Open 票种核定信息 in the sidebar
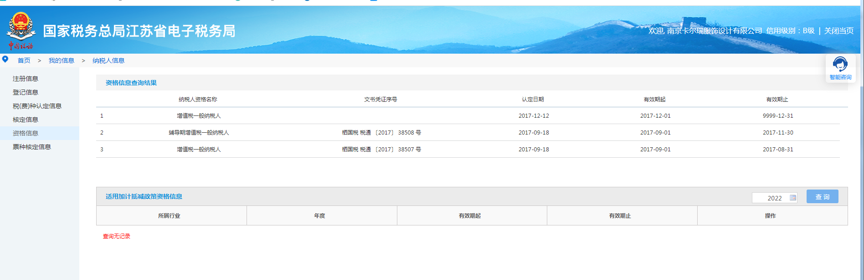This screenshot has height=280, width=864. point(32,147)
